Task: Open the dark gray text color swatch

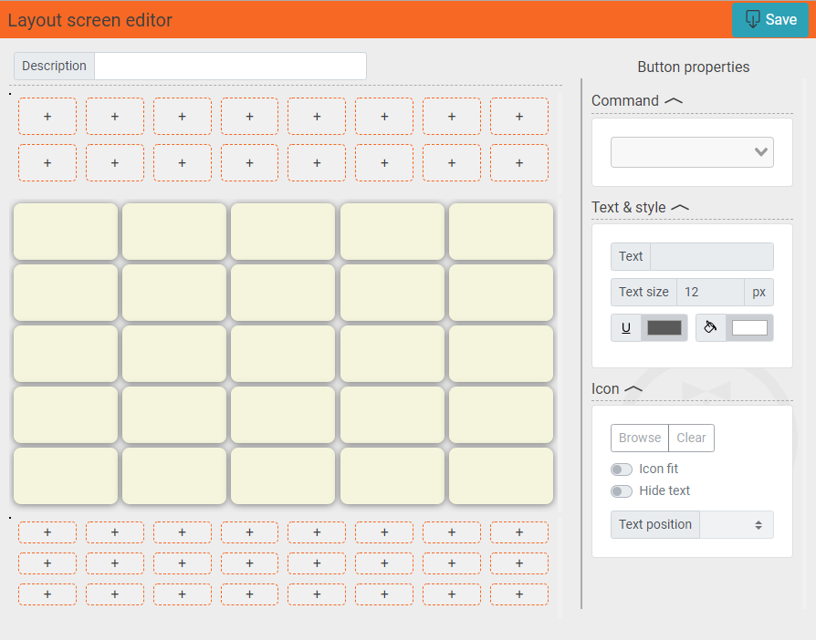Action: click(664, 328)
